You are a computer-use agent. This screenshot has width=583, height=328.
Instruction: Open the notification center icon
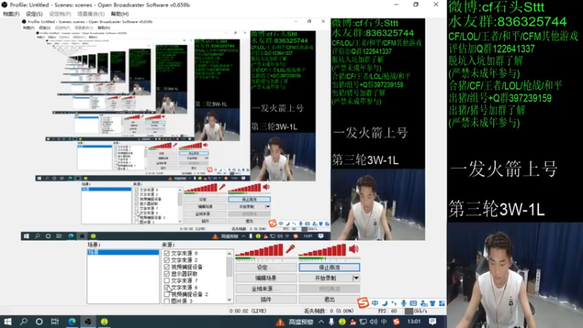[432, 321]
